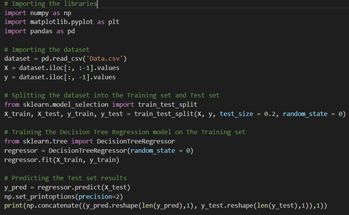Click the line 'import pandas as pd'
Screen dimensions: 349x215
pos(40,31)
